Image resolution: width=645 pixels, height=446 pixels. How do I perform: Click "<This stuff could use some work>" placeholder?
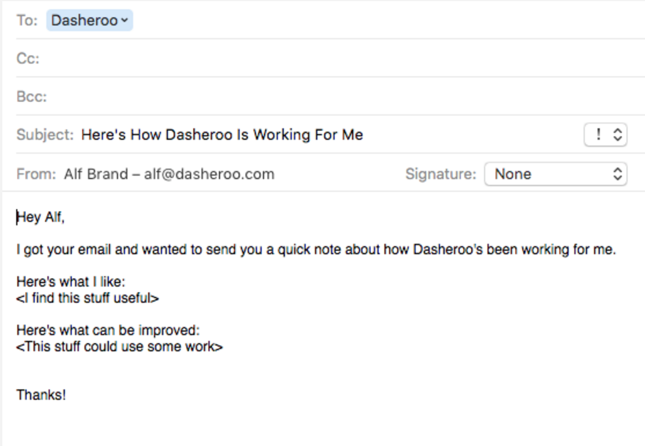point(119,347)
